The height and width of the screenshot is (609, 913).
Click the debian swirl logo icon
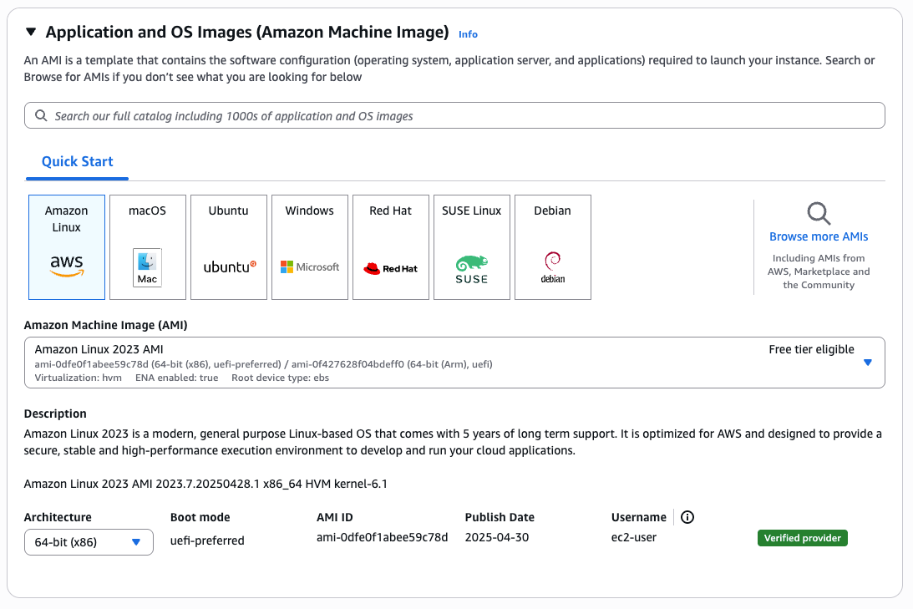tap(553, 267)
